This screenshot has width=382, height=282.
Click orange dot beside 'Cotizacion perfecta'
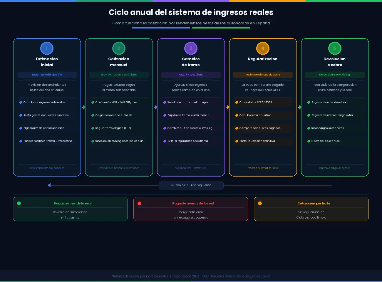(260, 203)
